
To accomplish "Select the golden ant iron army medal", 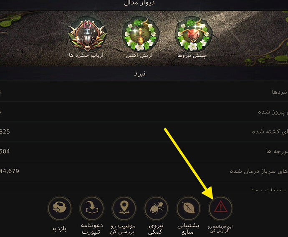I will click(141, 34).
